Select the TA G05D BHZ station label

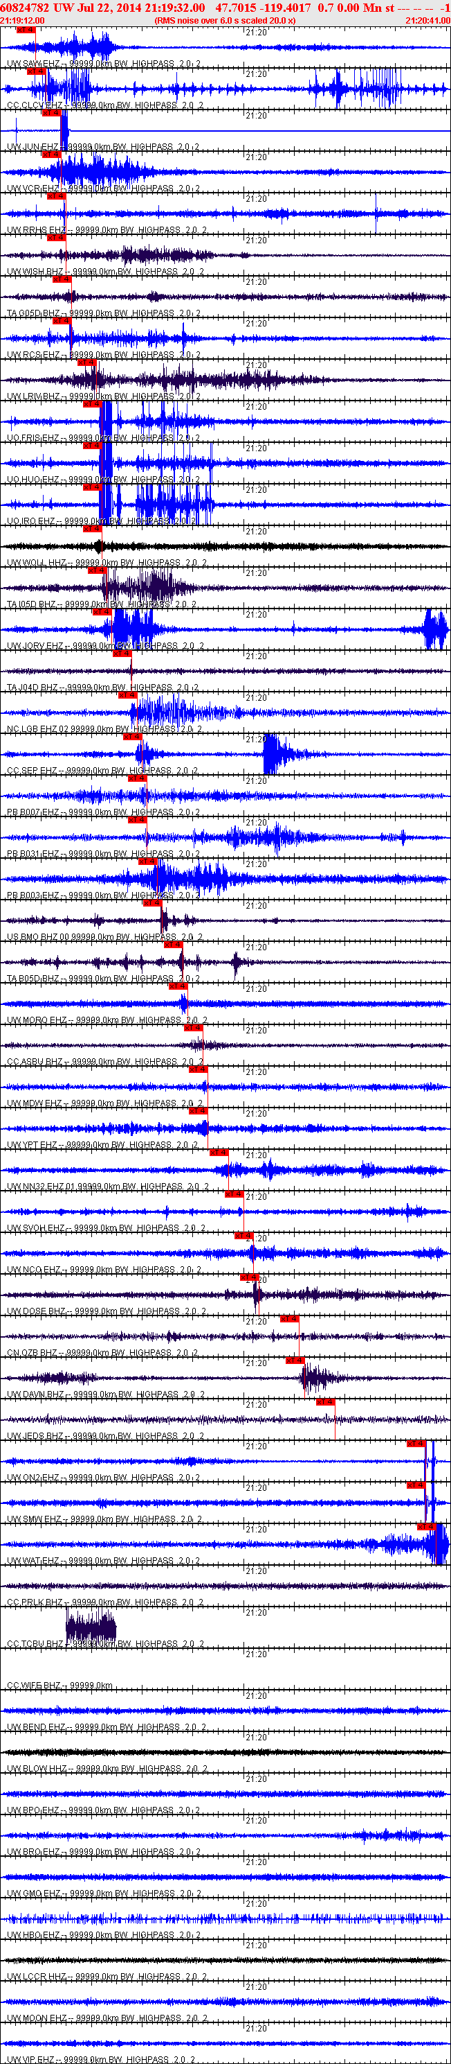(34, 313)
